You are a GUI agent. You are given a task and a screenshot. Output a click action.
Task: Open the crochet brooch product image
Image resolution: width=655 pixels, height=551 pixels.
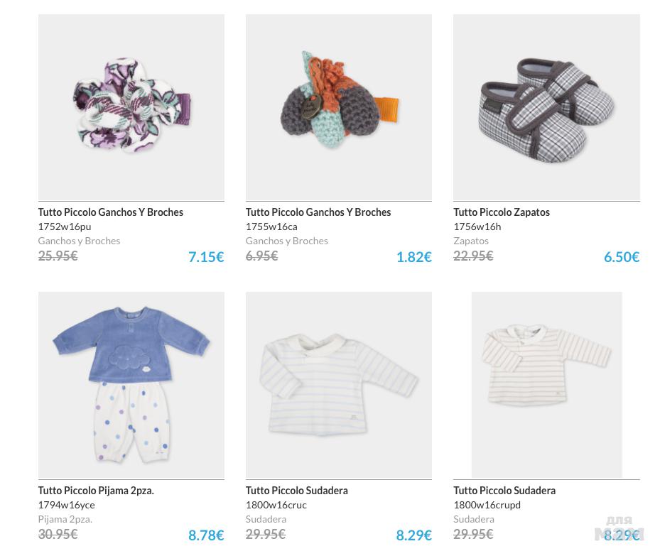point(339,107)
